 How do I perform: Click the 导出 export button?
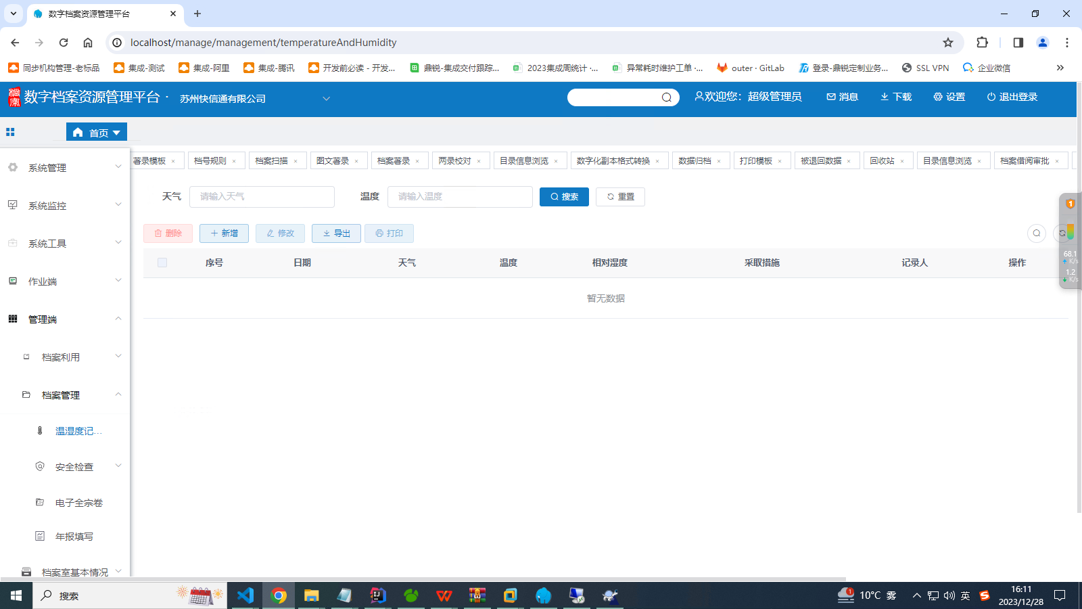(x=336, y=233)
